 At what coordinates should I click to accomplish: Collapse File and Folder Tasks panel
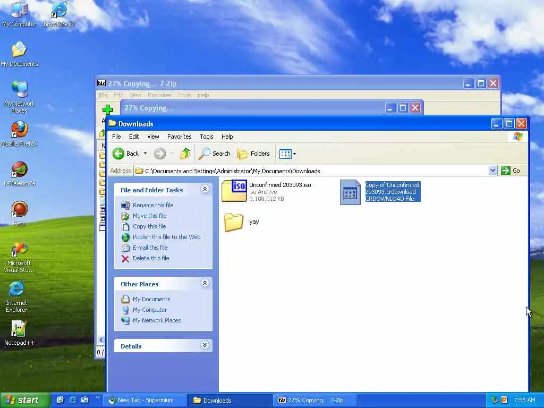coord(205,189)
